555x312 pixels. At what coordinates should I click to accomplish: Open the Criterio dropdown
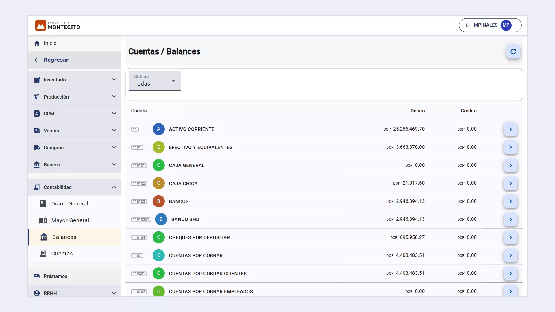tap(155, 81)
